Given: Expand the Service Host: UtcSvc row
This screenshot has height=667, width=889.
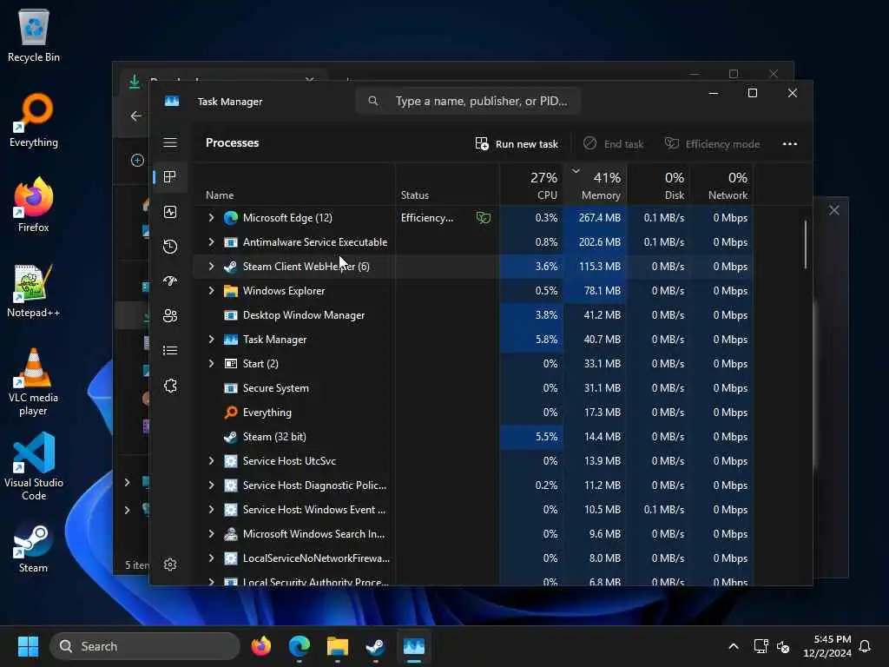Looking at the screenshot, I should [x=211, y=460].
